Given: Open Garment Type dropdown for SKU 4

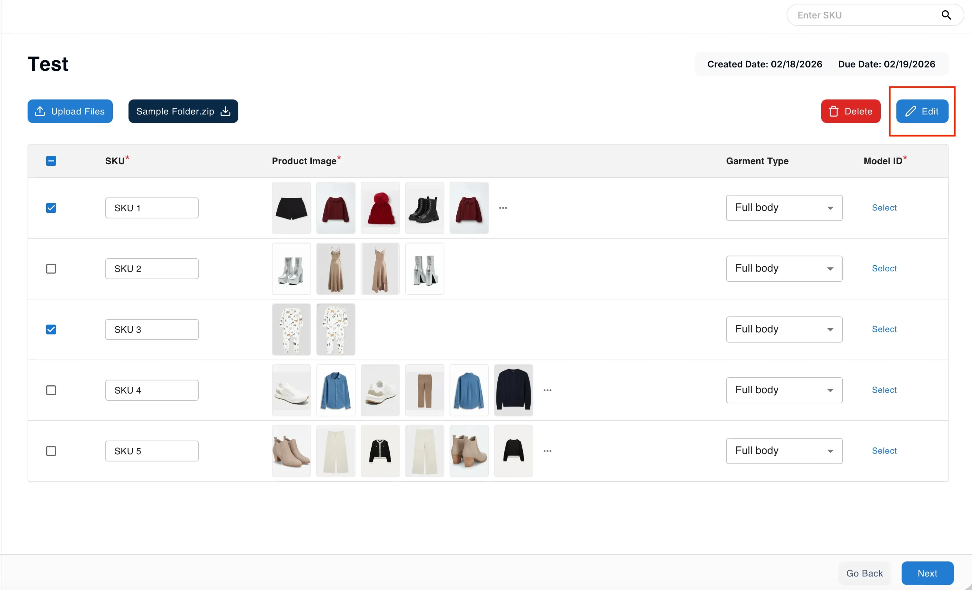Looking at the screenshot, I should (784, 390).
